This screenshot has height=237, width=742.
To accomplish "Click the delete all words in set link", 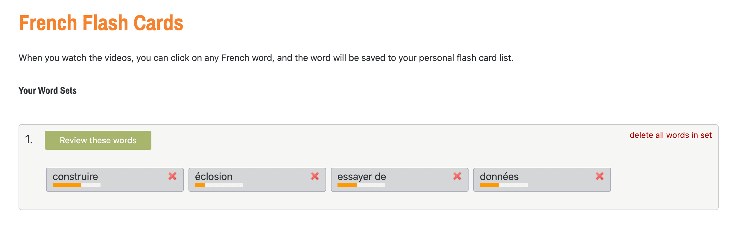I will coord(670,135).
